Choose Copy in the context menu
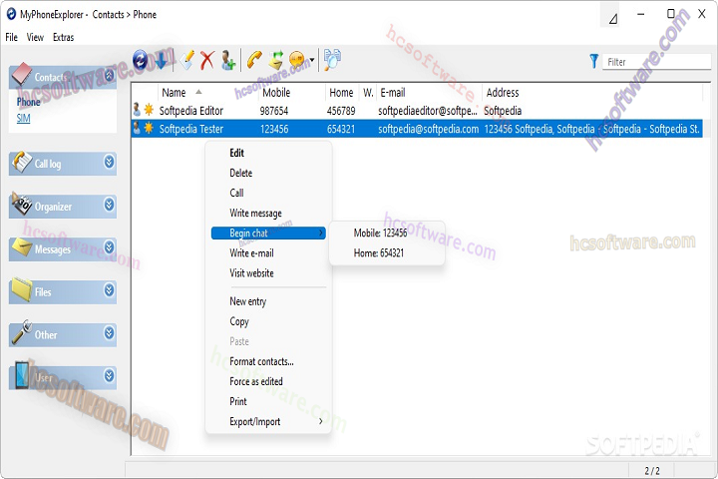718x479 pixels. click(x=268, y=321)
